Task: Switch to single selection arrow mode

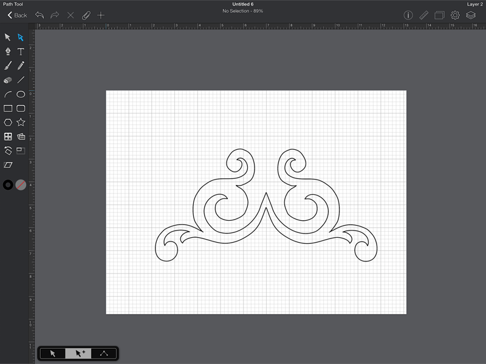Action: tap(53, 354)
